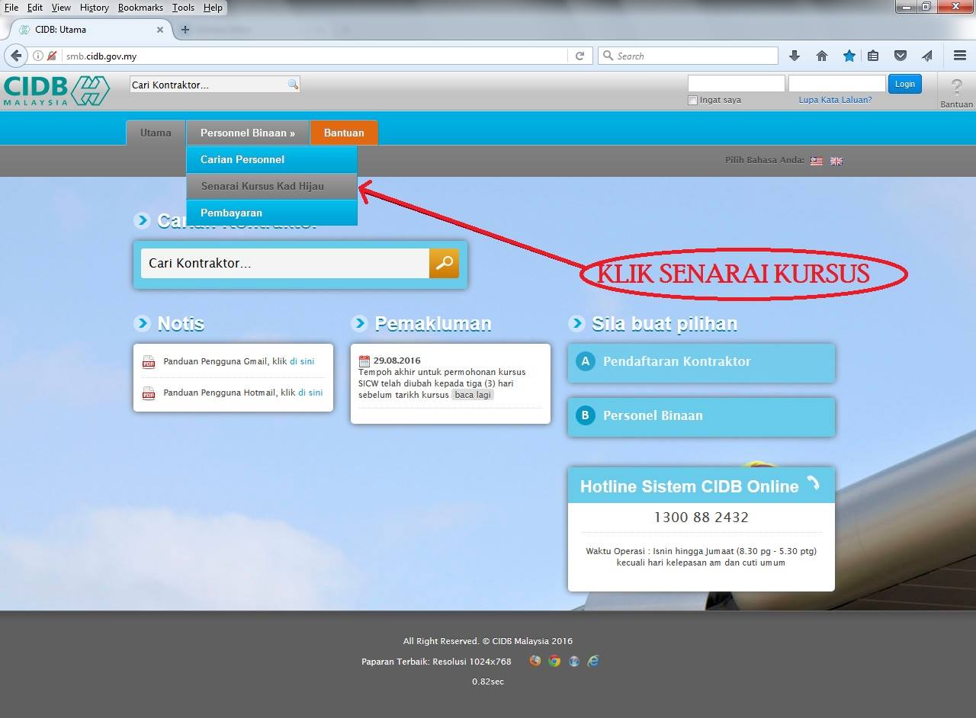Choose Senarai Kursus Kad Hijau menu item
976x718 pixels.
pos(271,186)
